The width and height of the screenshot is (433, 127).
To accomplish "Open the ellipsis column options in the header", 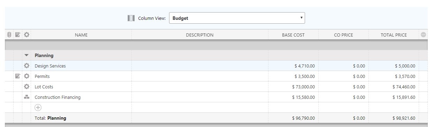I will click(423, 35).
